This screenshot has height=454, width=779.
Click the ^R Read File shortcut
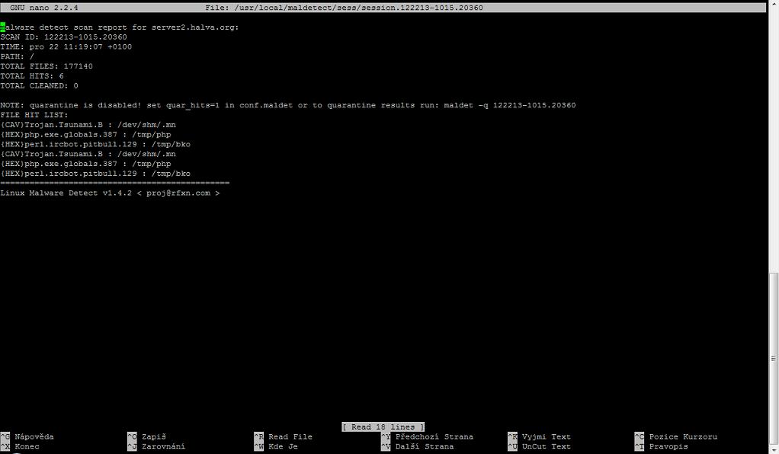pos(284,436)
